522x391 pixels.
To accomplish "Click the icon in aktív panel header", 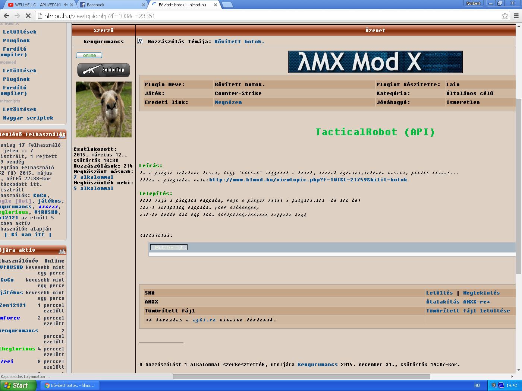I will pyautogui.click(x=62, y=251).
